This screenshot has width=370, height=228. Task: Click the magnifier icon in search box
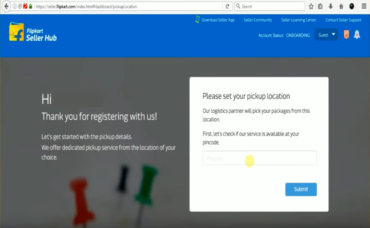pos(238,6)
